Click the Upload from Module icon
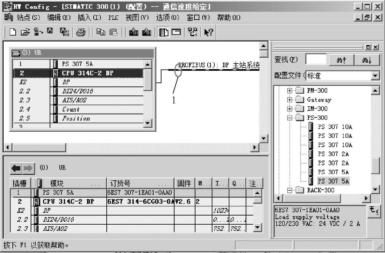 click(146, 32)
